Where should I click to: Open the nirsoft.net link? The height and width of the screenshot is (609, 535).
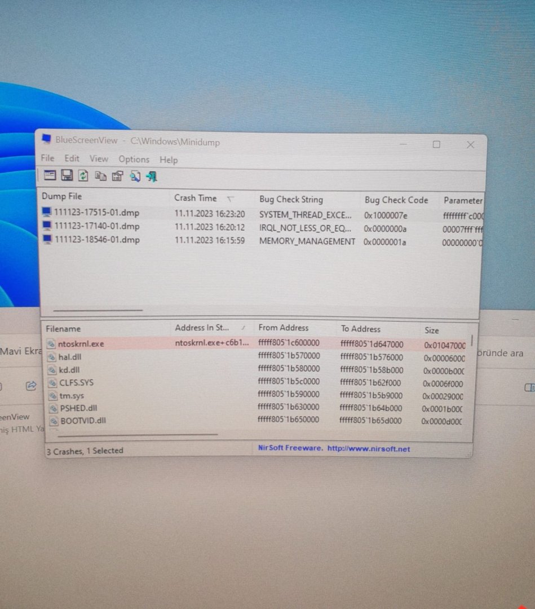369,449
